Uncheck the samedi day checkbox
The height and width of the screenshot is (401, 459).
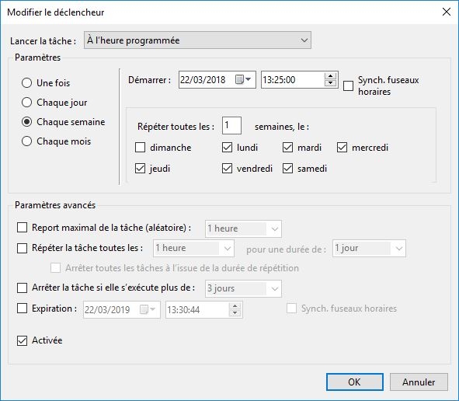coord(288,169)
